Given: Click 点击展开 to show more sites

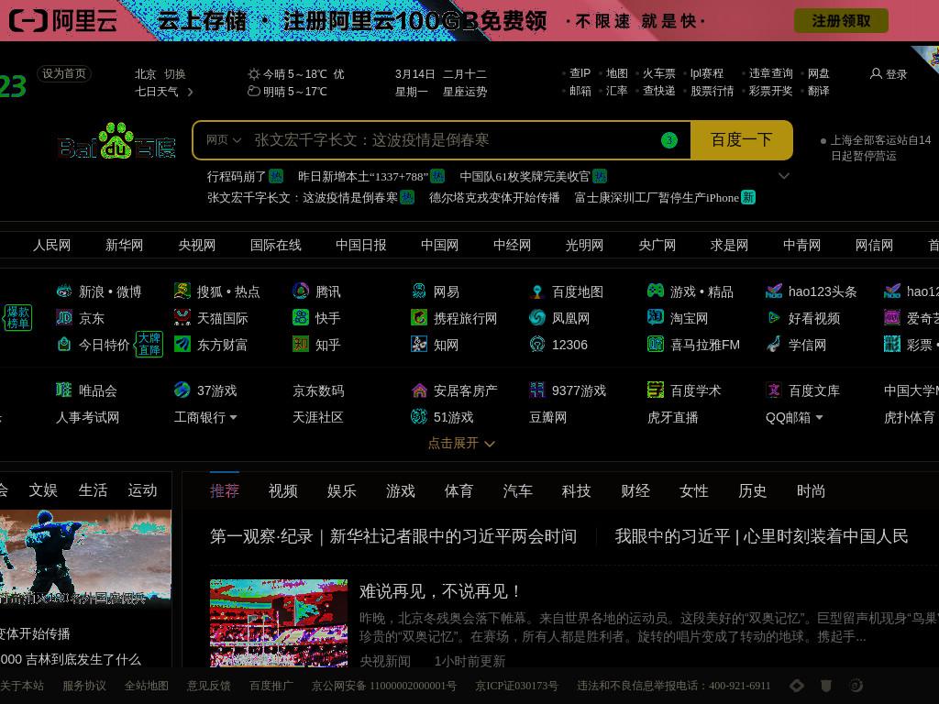Looking at the screenshot, I should [x=461, y=443].
